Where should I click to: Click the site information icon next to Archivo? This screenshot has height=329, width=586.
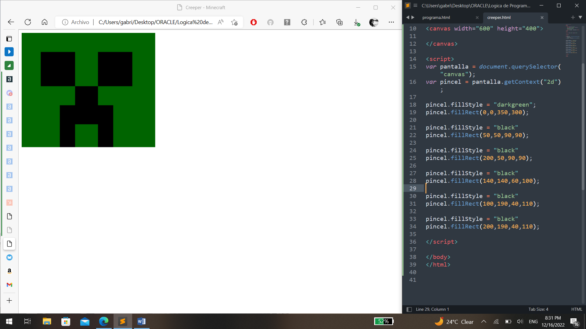pyautogui.click(x=65, y=22)
